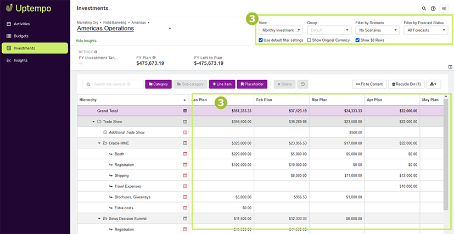This screenshot has width=454, height=234.
Task: Click the $10,000.00 Travel Expenses Apr cell
Action: click(x=392, y=186)
